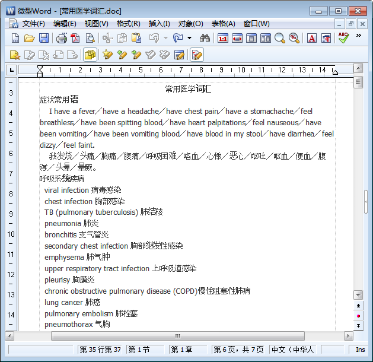Open the 文件(F) menu
The image size is (373, 362).
(x=34, y=24)
